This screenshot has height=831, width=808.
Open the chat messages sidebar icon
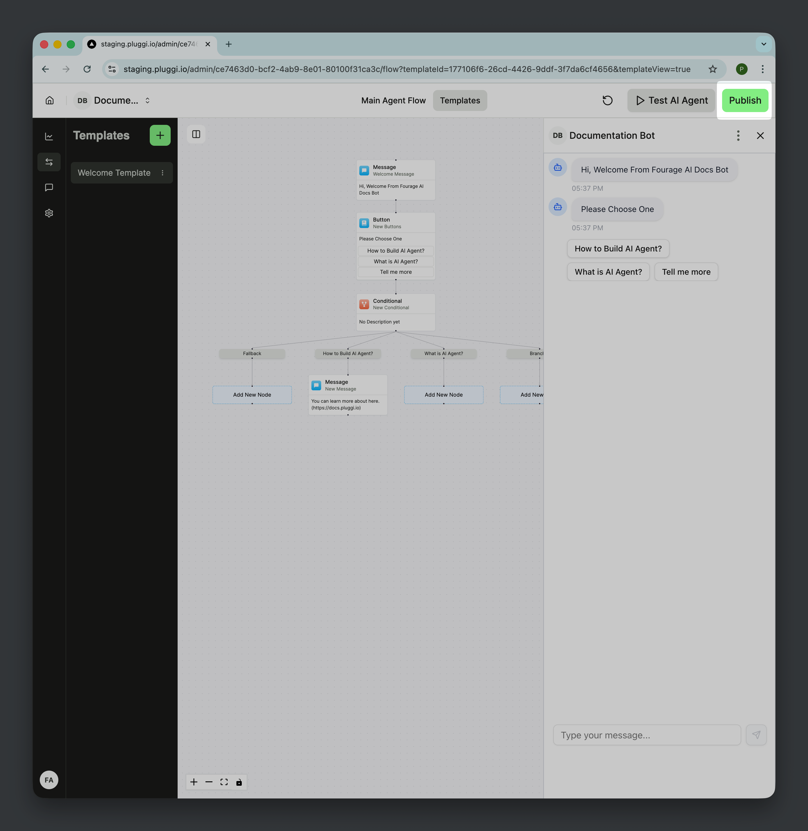49,187
